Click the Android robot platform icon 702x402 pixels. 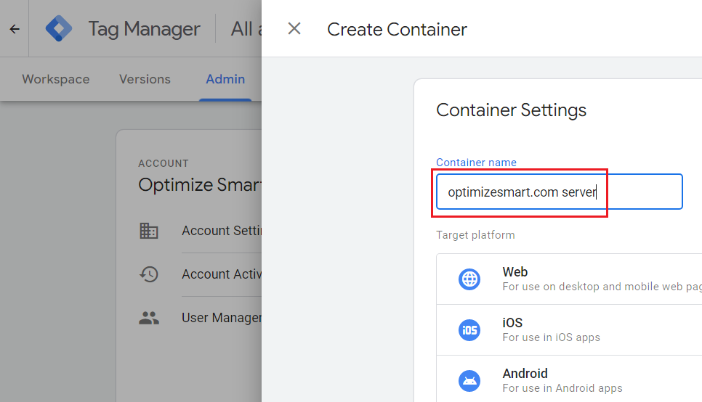point(469,381)
